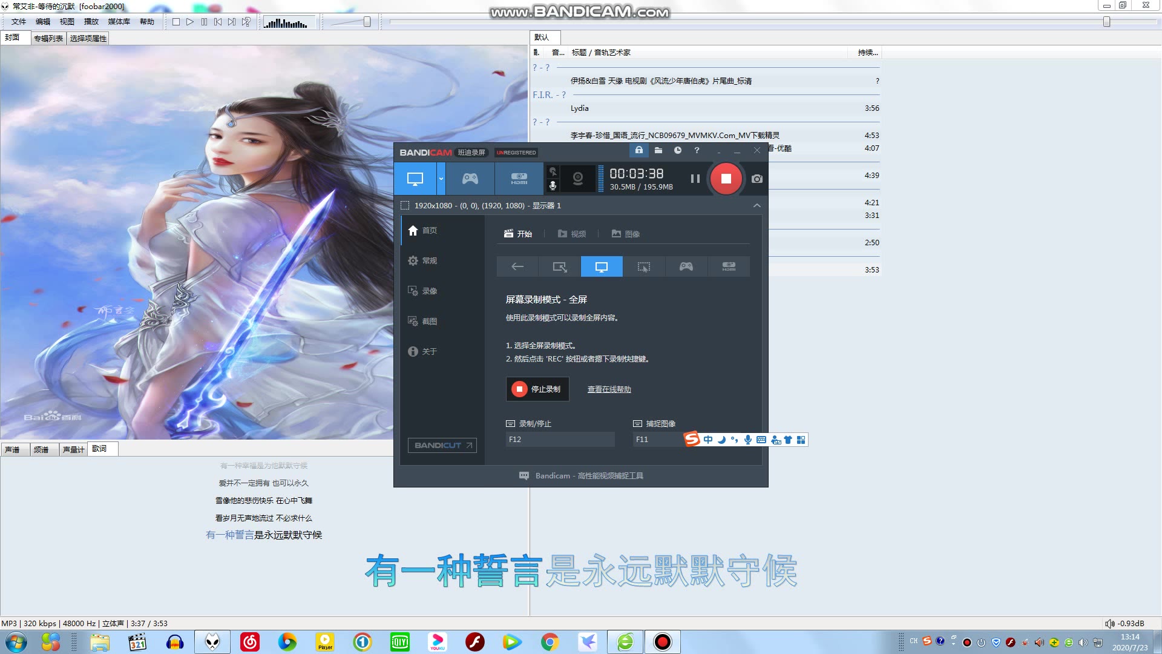Screen dimensions: 1162x654
Task: Capture a screenshot with the Bandicam camera icon
Action: [x=757, y=179]
